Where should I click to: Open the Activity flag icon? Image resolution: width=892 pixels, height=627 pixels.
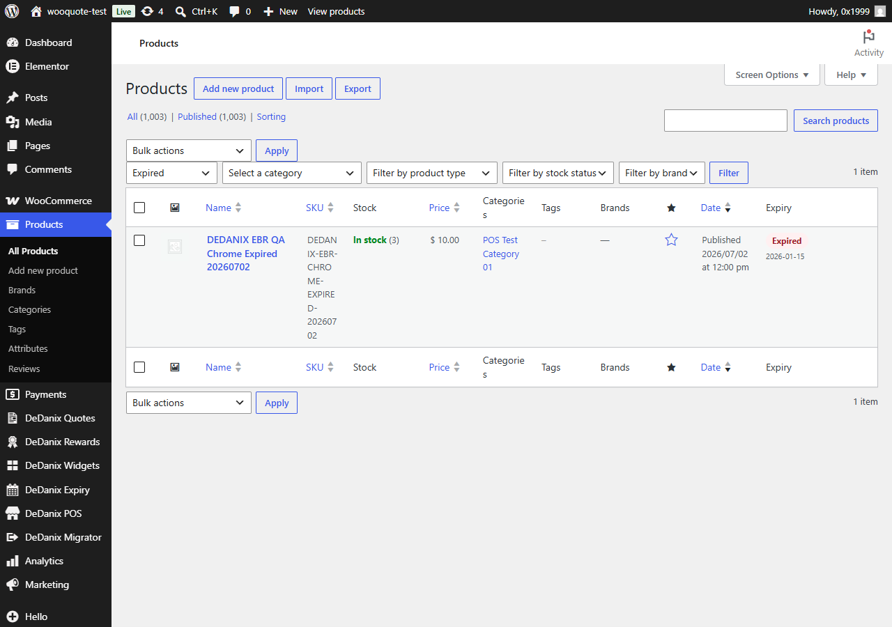(x=868, y=37)
